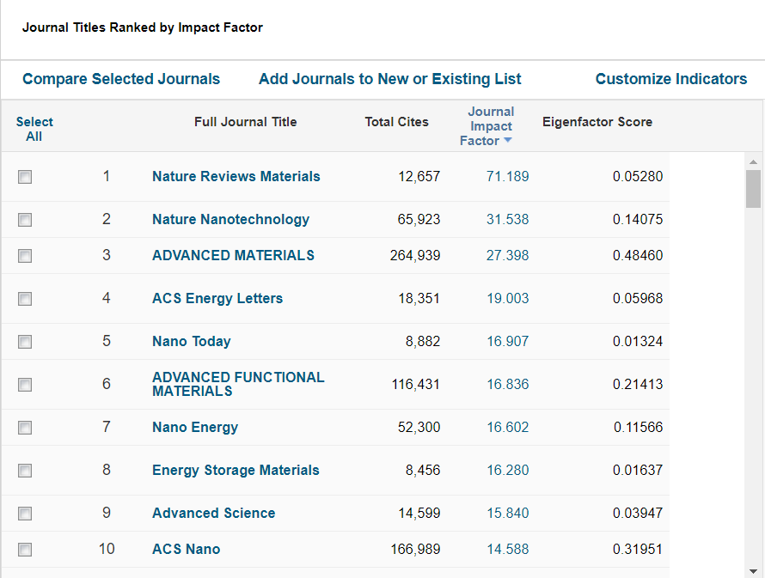
Task: Click total cites value 12,657
Action: tap(419, 176)
